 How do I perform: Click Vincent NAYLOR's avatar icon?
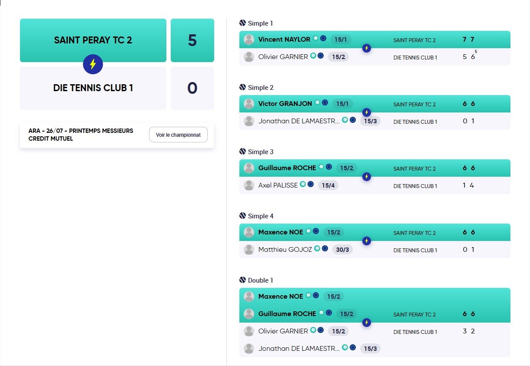tap(249, 40)
